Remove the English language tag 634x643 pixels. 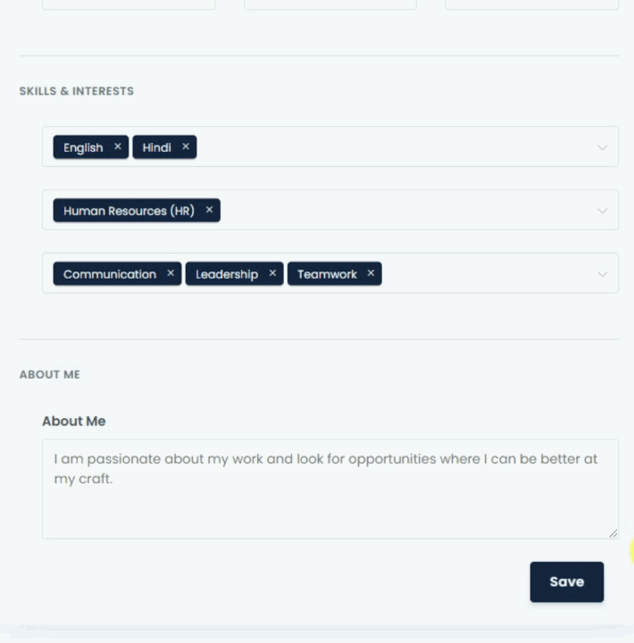(x=117, y=146)
